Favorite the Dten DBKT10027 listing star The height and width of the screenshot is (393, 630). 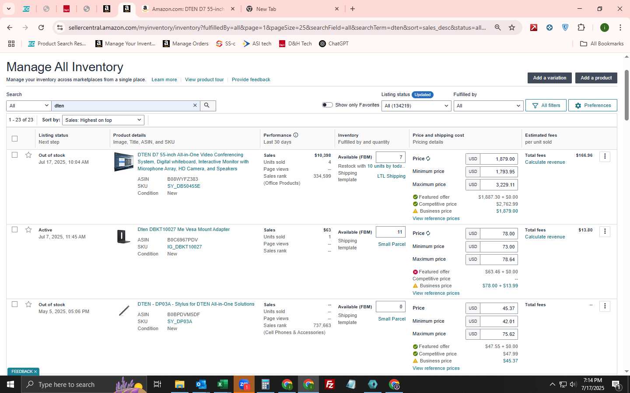28,230
